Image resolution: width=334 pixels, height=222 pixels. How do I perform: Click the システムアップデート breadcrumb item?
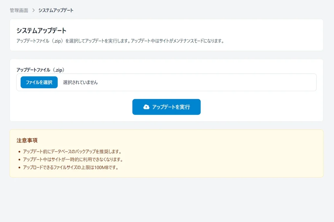[x=56, y=10]
